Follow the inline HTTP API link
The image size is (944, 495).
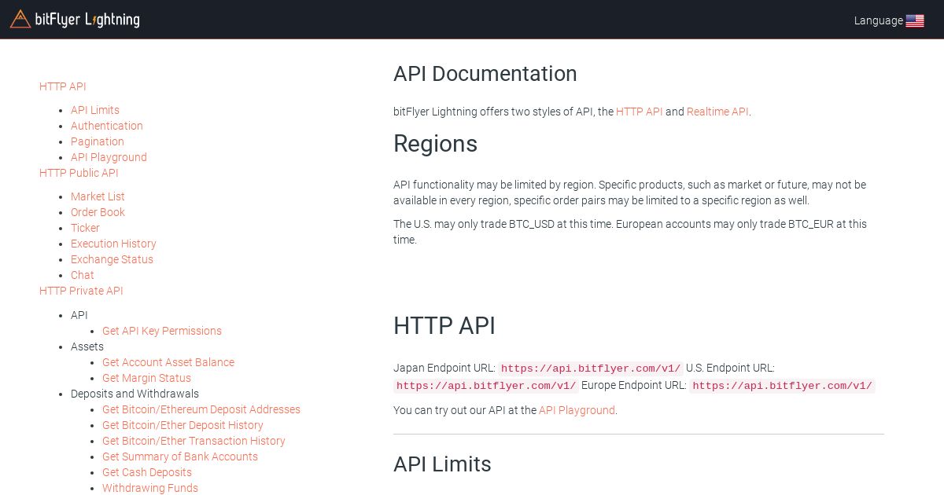640,112
